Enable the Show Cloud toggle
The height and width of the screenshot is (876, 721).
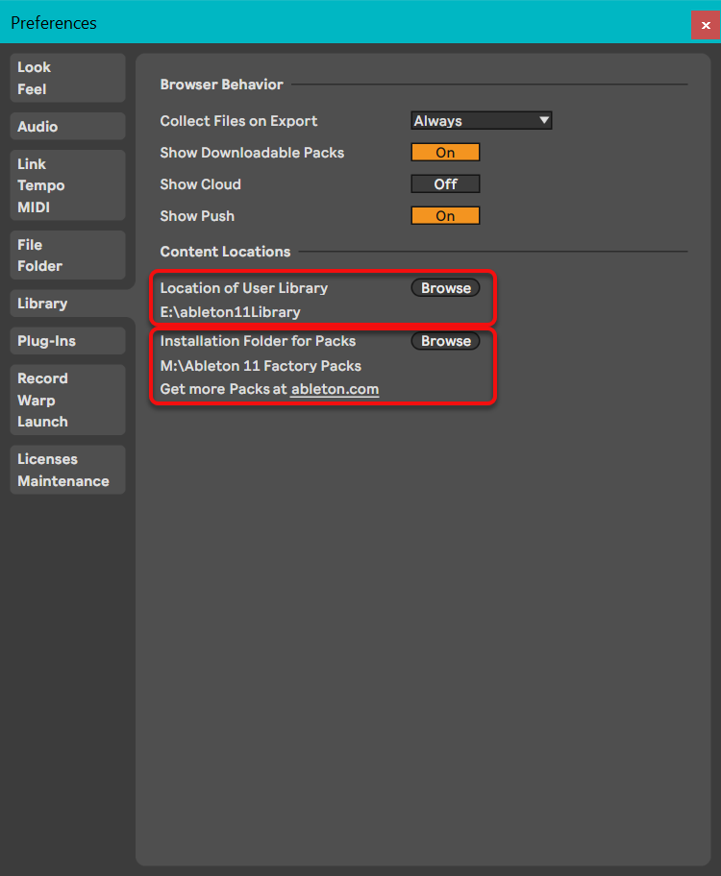coord(445,184)
